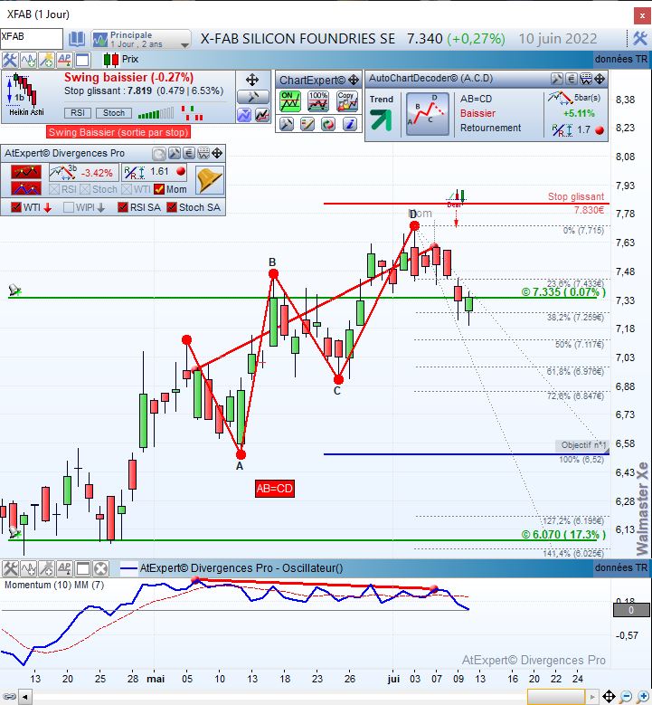
Task: Toggle the RSI checkbox in Divergences Pro
Action: click(x=54, y=189)
